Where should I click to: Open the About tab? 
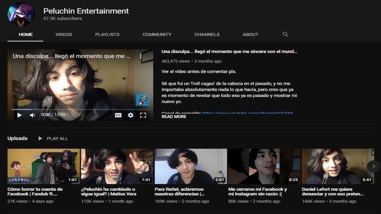pyautogui.click(x=251, y=34)
